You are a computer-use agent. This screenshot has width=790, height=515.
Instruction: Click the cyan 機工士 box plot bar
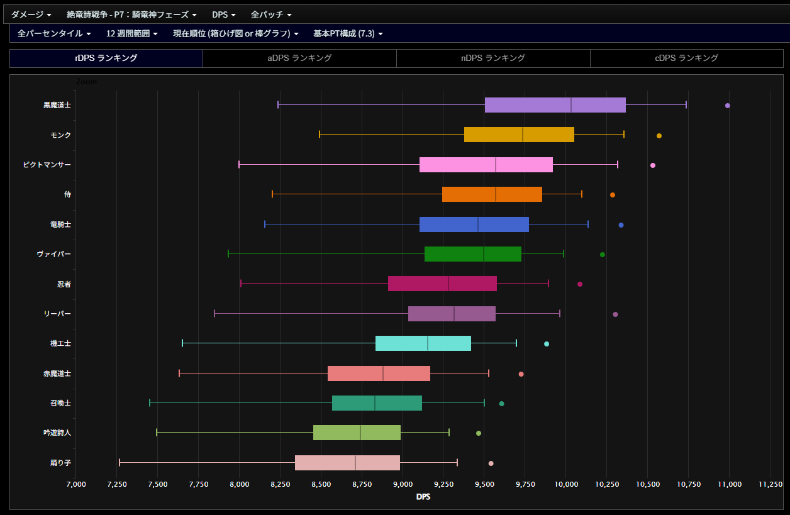[x=423, y=343]
